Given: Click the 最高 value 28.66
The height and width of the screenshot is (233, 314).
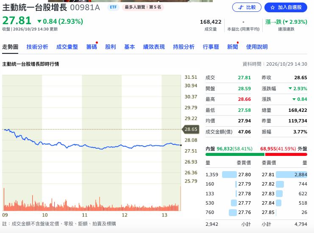Looking at the screenshot, I should coord(245,99).
